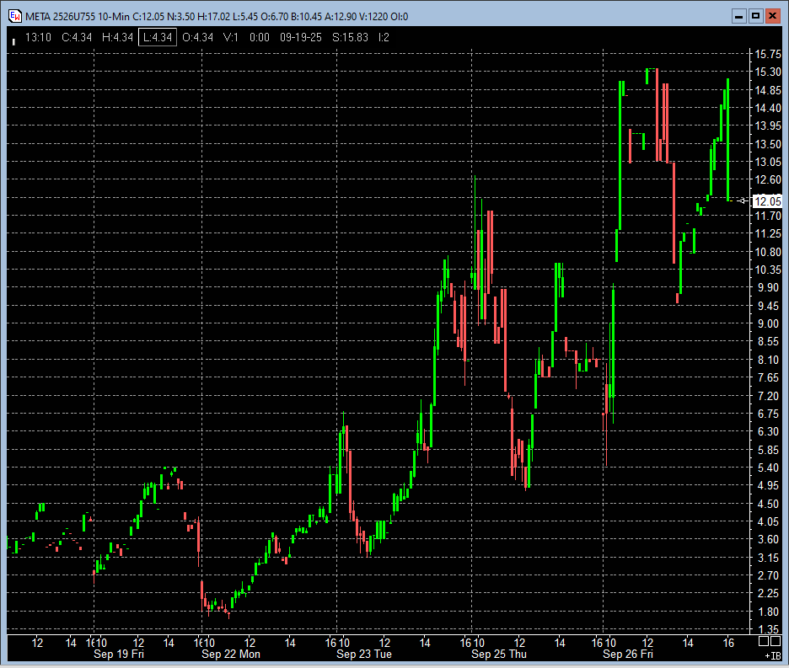Screen dimensions: 789x668
Task: Click the Sep 26 Fri date label
Action: pos(626,654)
